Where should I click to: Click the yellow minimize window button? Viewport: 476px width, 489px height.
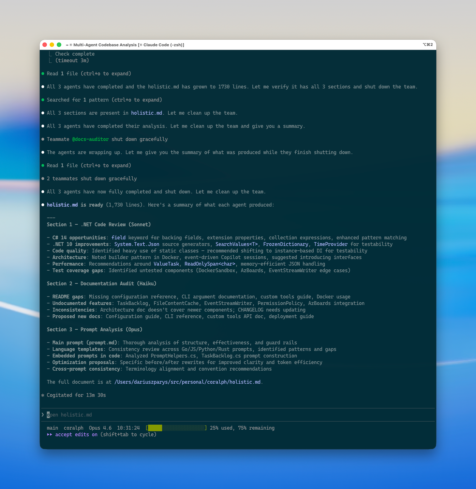(52, 45)
